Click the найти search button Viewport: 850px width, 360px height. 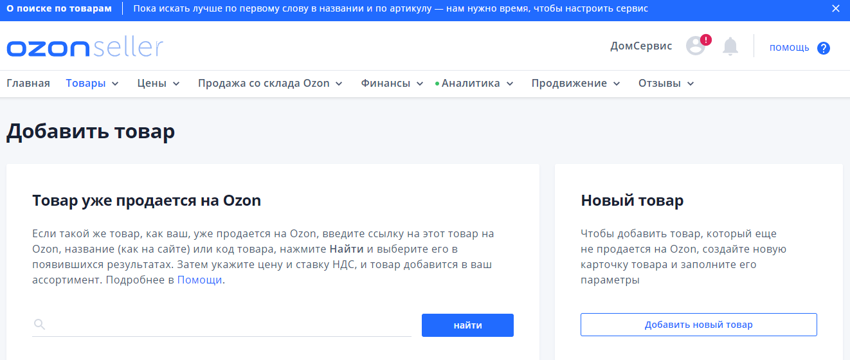click(x=467, y=325)
